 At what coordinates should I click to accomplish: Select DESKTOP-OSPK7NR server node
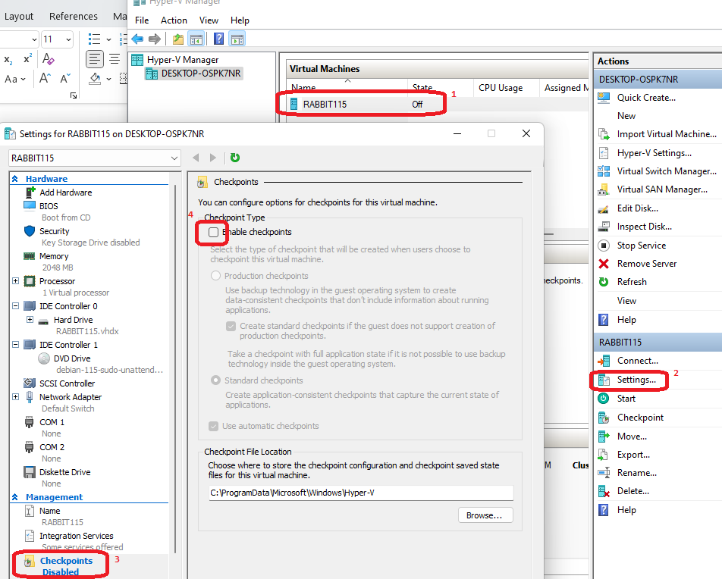[200, 74]
